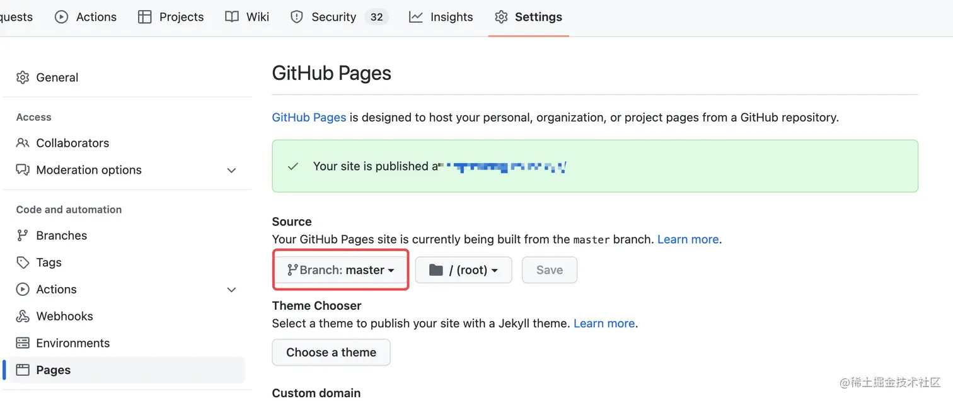Click the Webhooks icon
Viewport: 953px width, 401px height.
(23, 316)
